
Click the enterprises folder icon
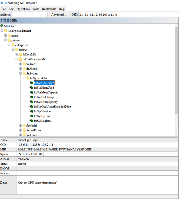(x=13, y=45)
